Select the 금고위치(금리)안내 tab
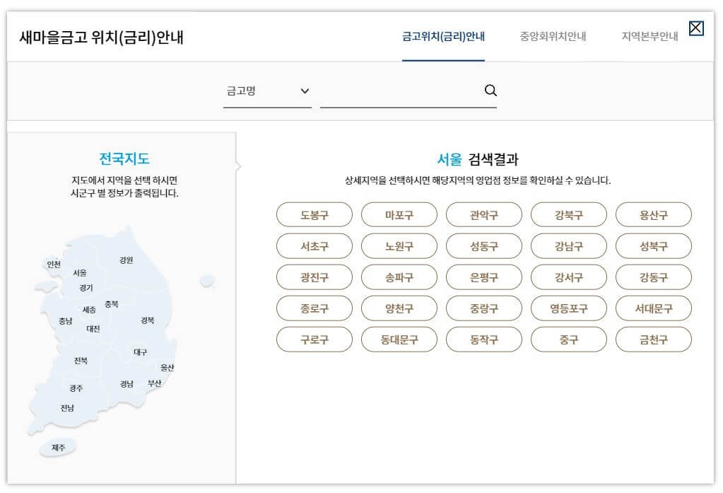This screenshot has width=723, height=493. (443, 36)
